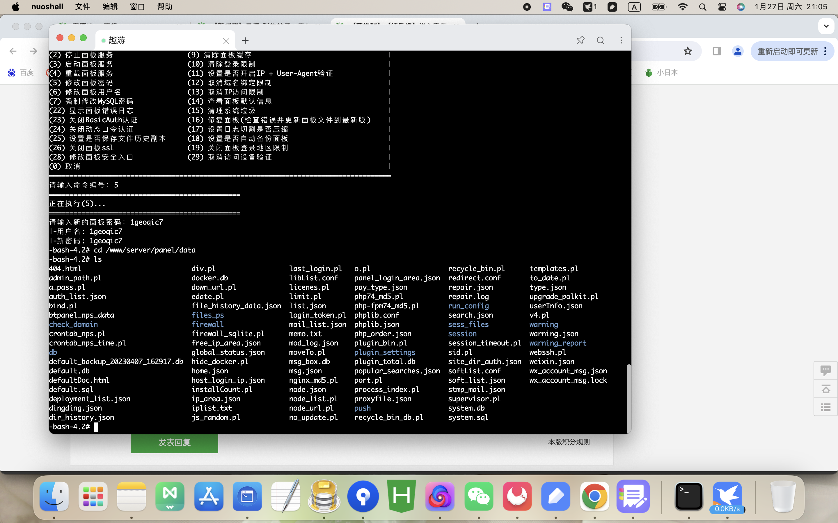Open Google Chrome from the Dock
838x523 pixels.
tap(594, 496)
